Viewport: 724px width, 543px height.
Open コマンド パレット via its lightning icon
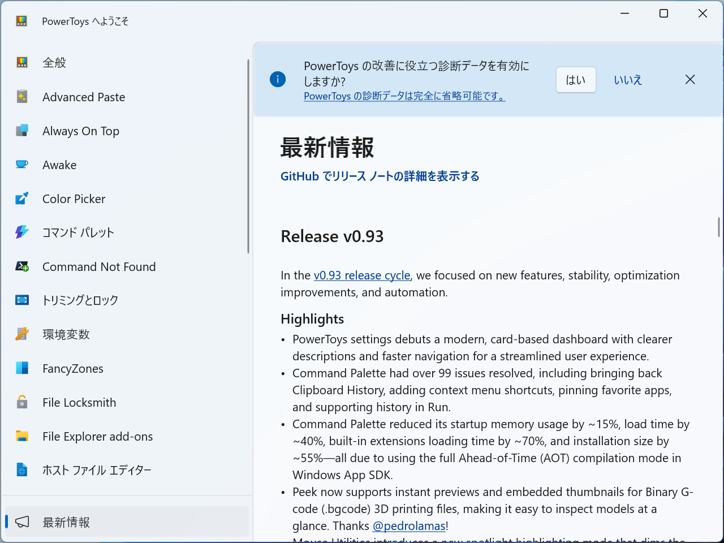coord(21,232)
